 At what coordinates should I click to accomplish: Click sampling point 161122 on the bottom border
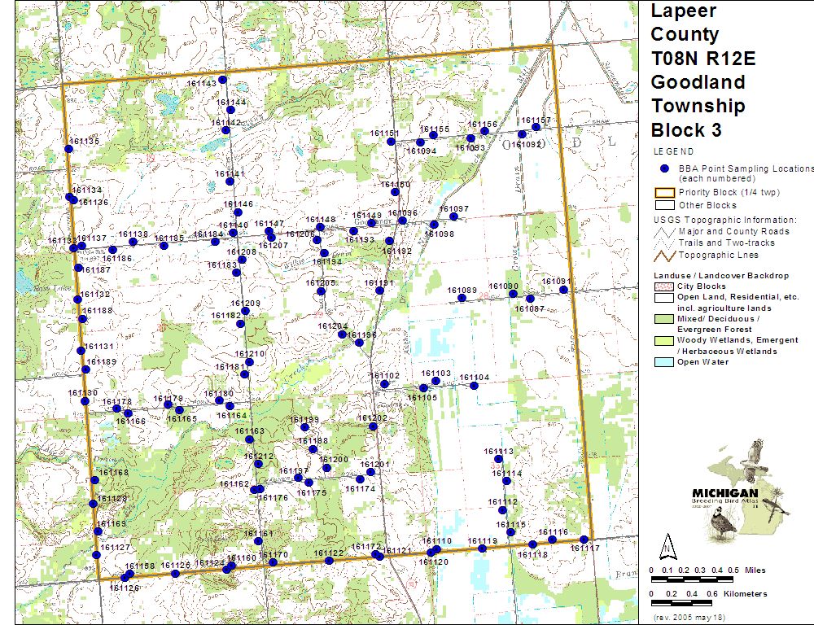tap(329, 561)
